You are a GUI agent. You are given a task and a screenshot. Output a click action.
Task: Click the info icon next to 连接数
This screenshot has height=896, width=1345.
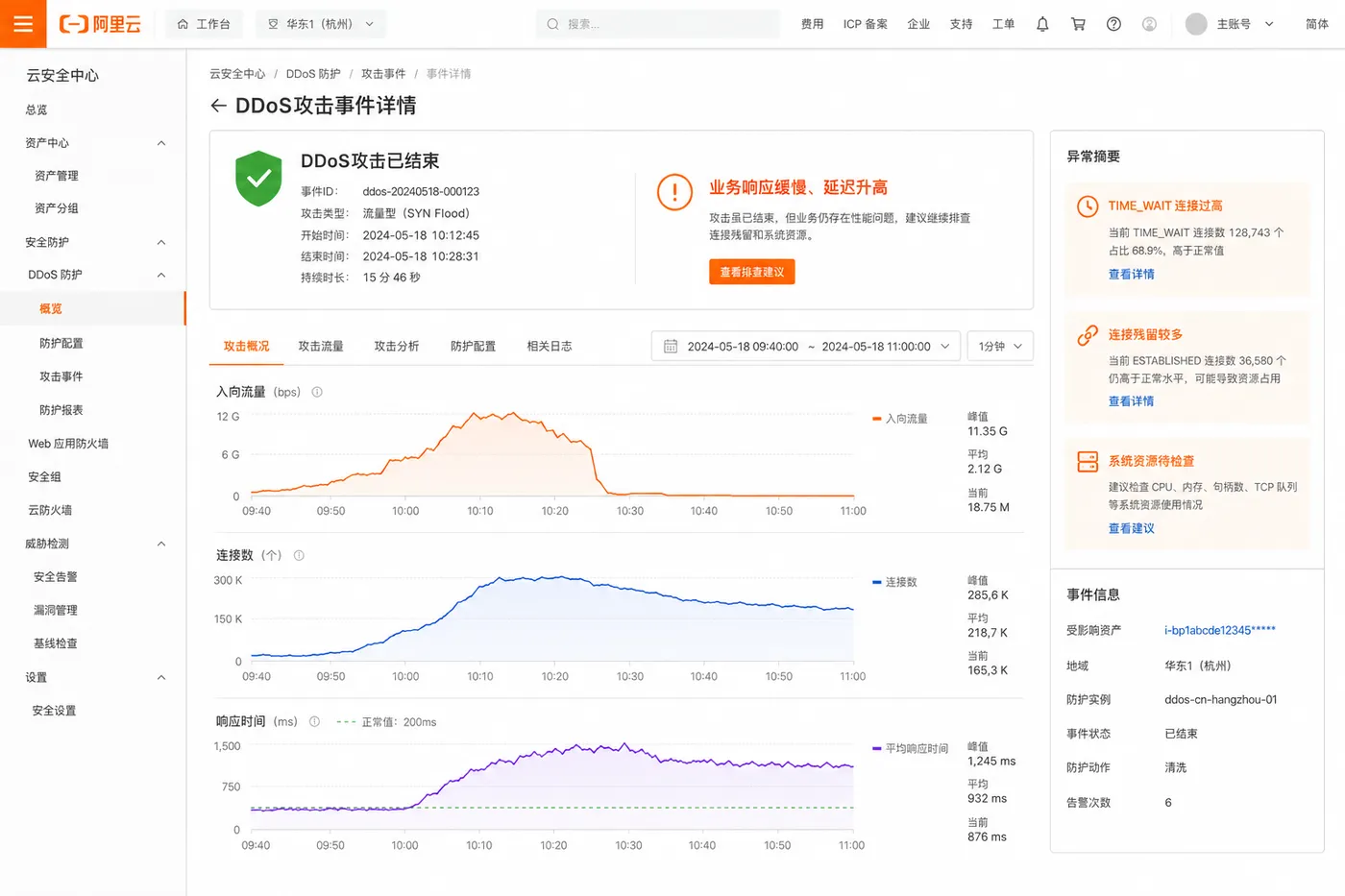tap(299, 555)
